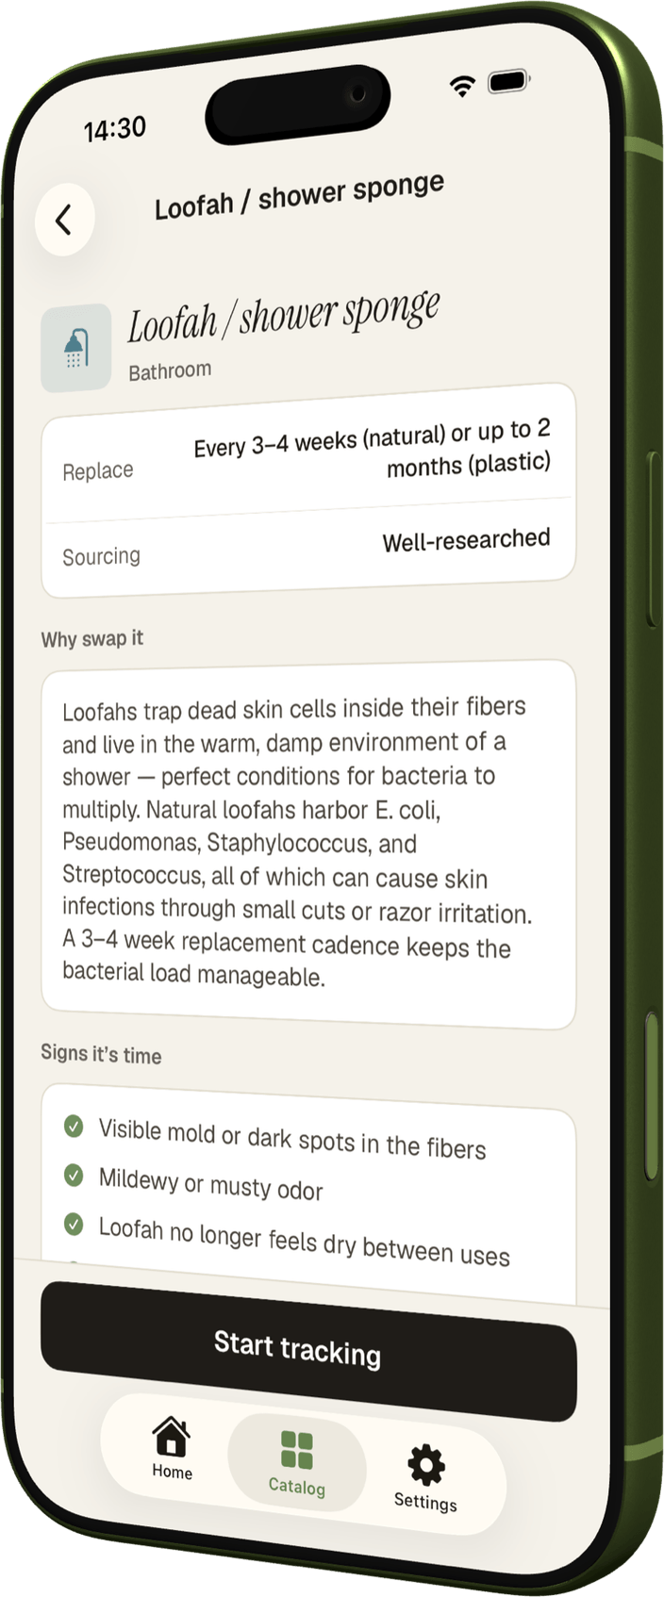Tap the Why swap it description card
The image size is (664, 1597).
pyautogui.click(x=308, y=844)
